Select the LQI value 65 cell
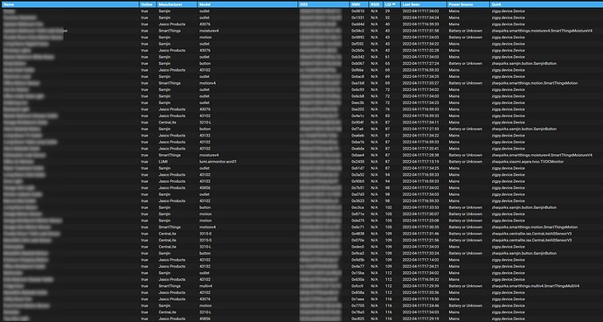The height and width of the screenshot is (322, 603). [x=387, y=64]
